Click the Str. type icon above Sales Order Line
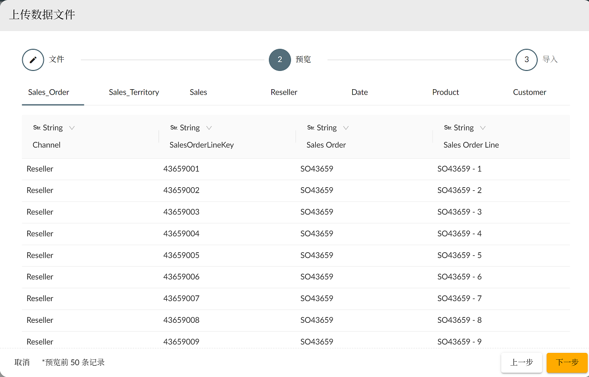This screenshot has height=377, width=589. pos(447,128)
